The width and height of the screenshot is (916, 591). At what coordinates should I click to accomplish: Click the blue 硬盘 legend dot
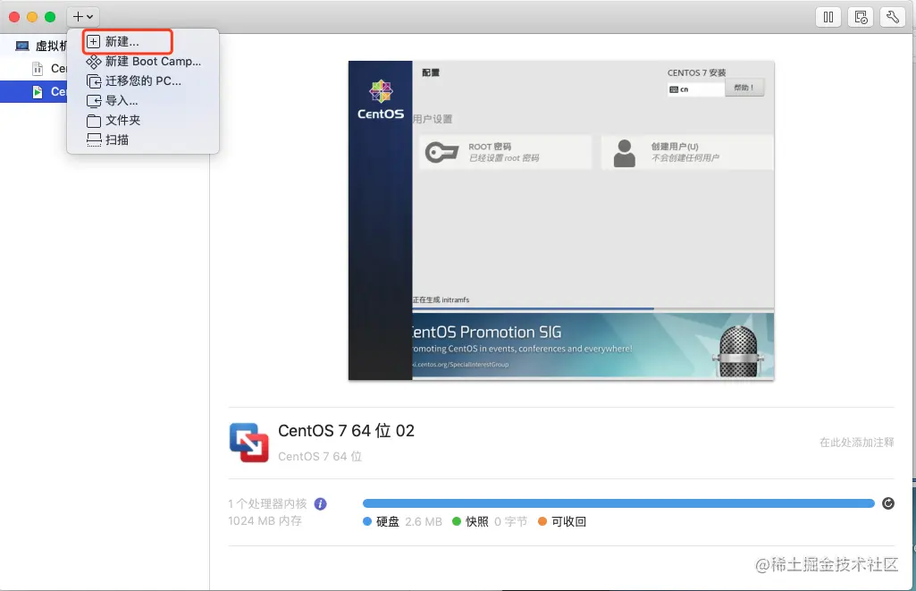tap(367, 521)
